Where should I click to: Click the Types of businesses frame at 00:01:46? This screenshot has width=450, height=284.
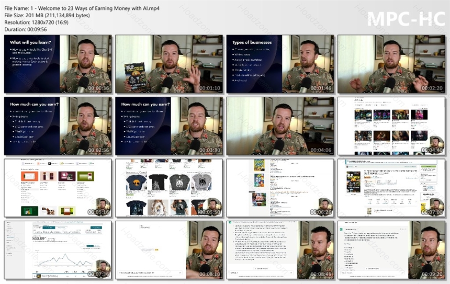click(x=280, y=64)
